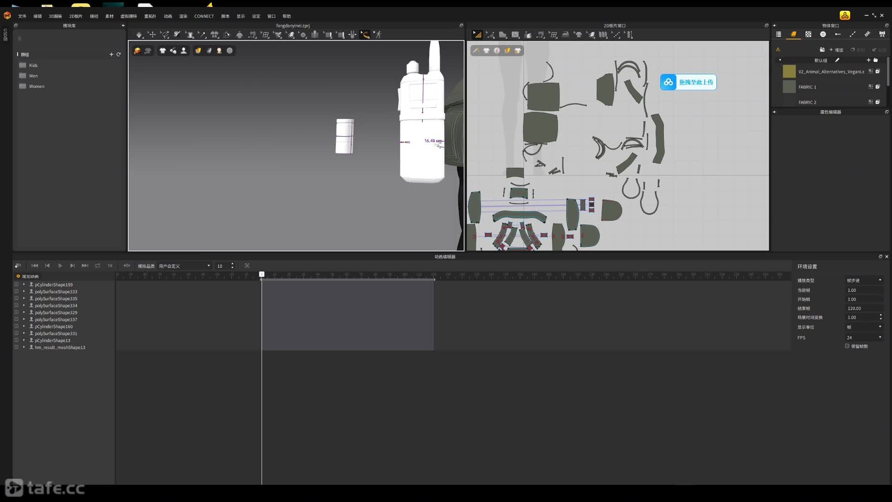This screenshot has height=502, width=892.
Task: Select the measuring-tape avatar tool highlighted in 3D toolbar
Action: point(365,35)
